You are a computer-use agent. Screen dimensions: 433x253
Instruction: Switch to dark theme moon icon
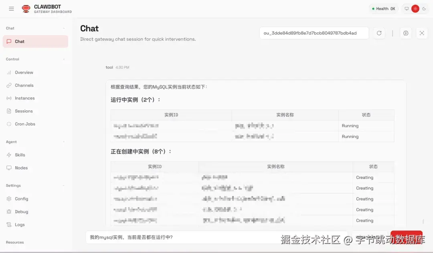click(424, 9)
